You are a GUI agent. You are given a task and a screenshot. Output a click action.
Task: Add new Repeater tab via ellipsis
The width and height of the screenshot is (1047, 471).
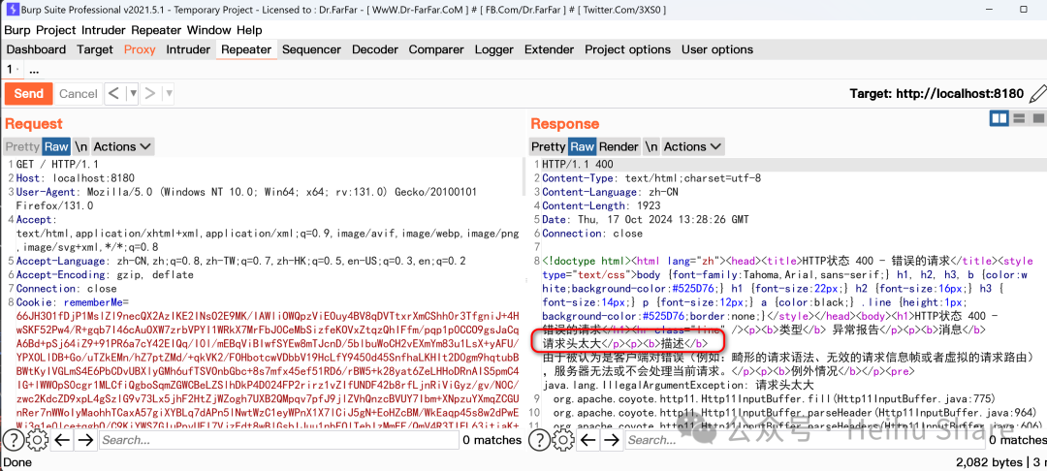tap(34, 70)
